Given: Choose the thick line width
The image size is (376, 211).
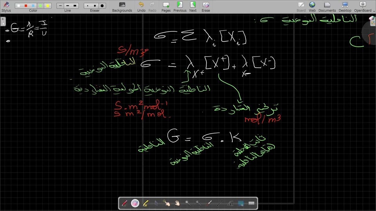Looking at the screenshot, I should pyautogui.click(x=75, y=6).
